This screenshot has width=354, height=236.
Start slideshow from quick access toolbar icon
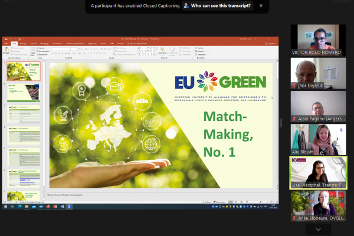pos(19,39)
